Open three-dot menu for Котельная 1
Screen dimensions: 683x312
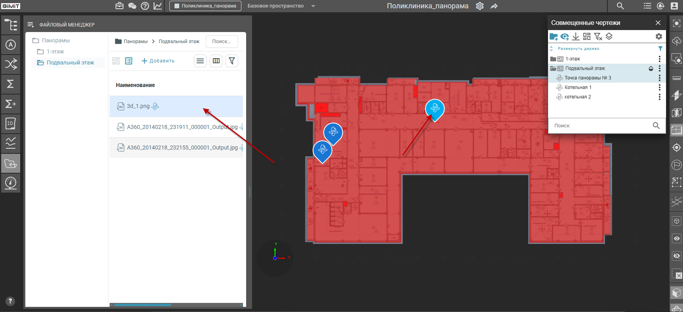click(659, 87)
